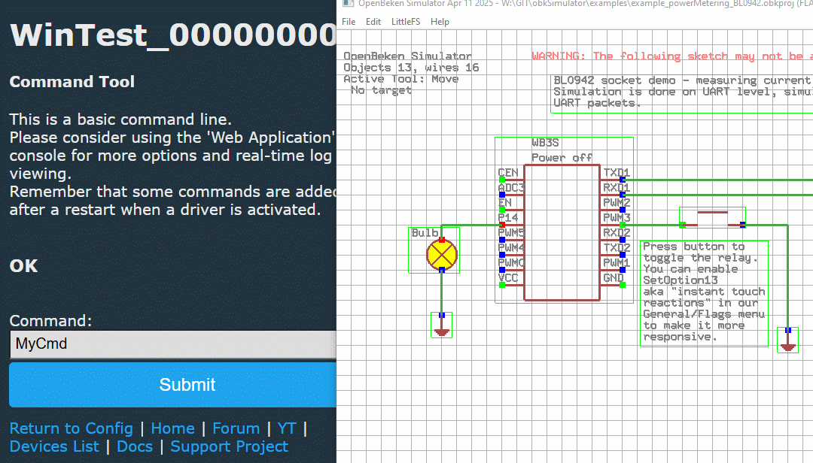Open Docs link
This screenshot has height=463, width=813.
135,446
